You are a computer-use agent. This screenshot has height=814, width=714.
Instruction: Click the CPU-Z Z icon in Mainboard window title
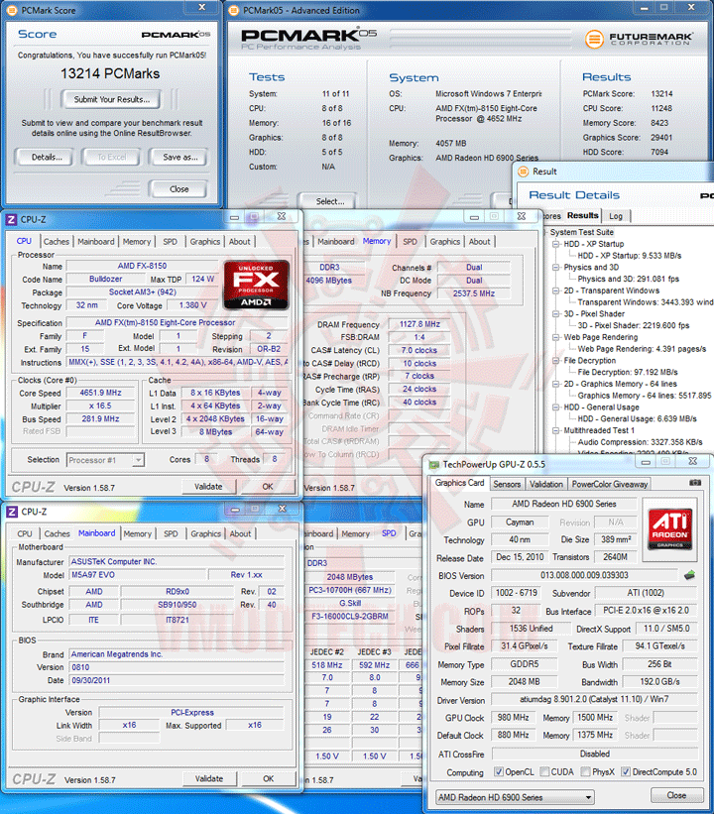point(12,512)
